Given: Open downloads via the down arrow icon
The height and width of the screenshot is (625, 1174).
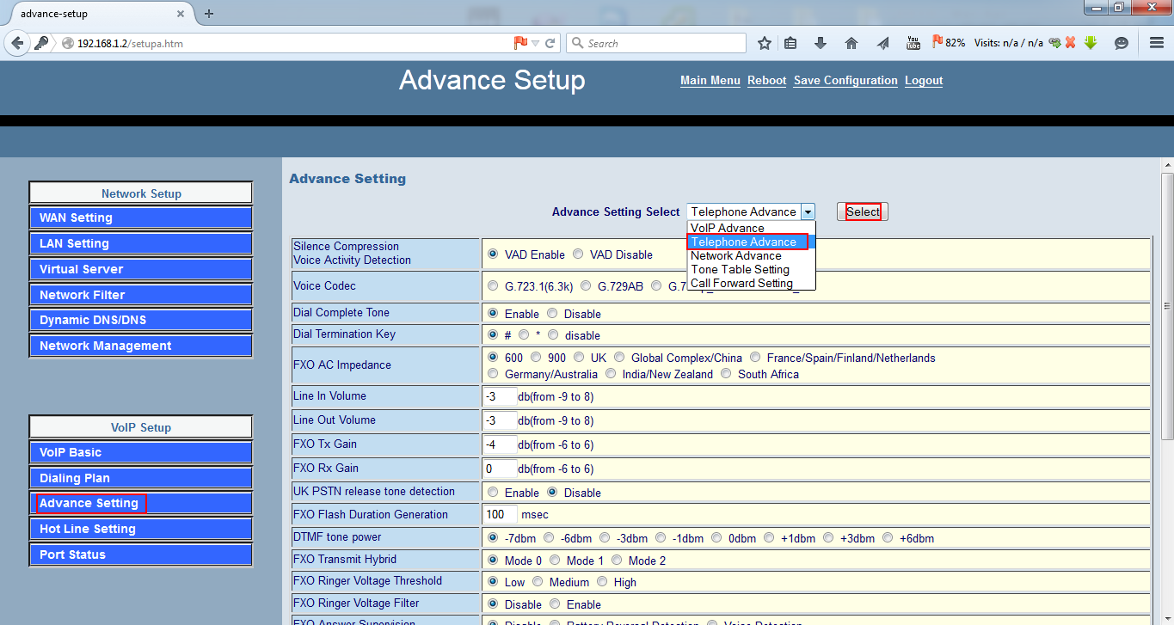Looking at the screenshot, I should click(x=821, y=43).
